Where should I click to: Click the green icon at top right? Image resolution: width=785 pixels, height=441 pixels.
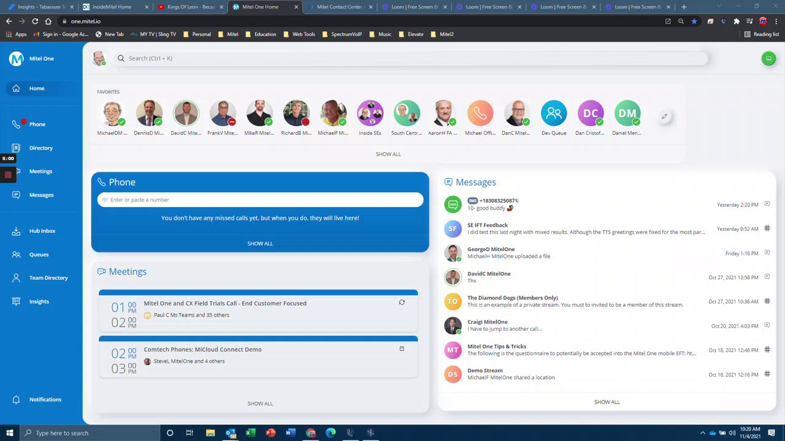coord(768,59)
